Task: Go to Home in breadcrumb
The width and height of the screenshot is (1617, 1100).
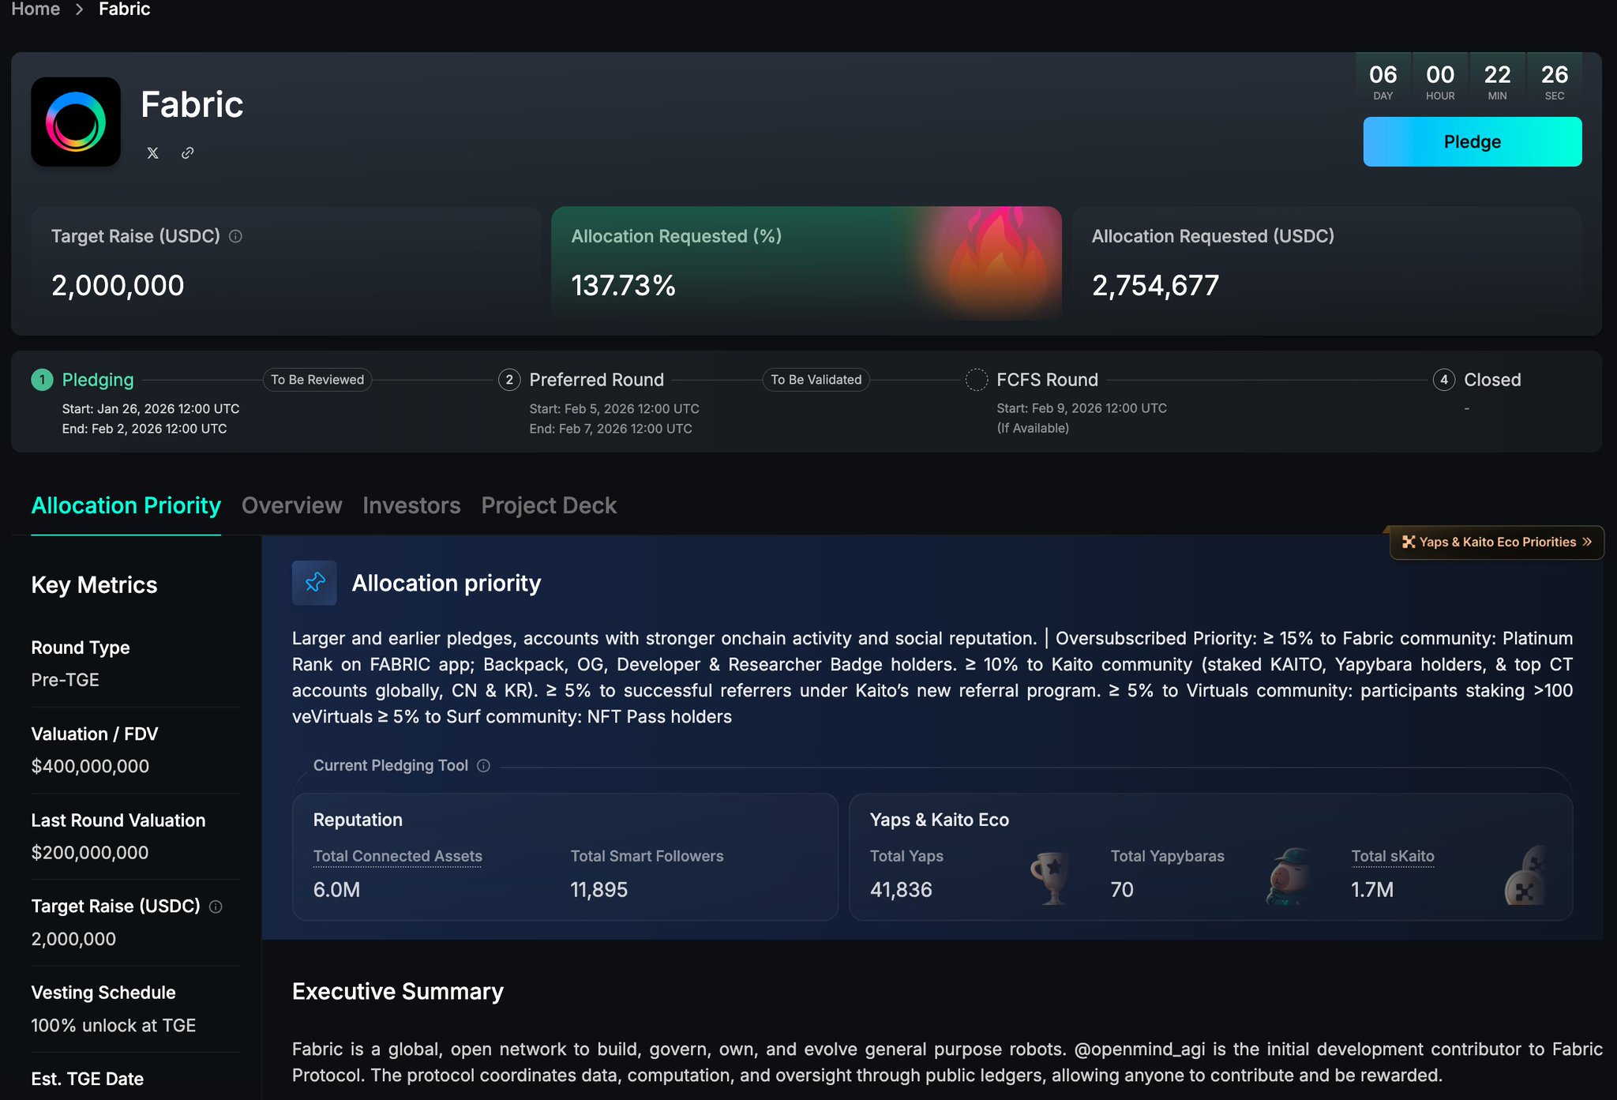Action: tap(36, 9)
